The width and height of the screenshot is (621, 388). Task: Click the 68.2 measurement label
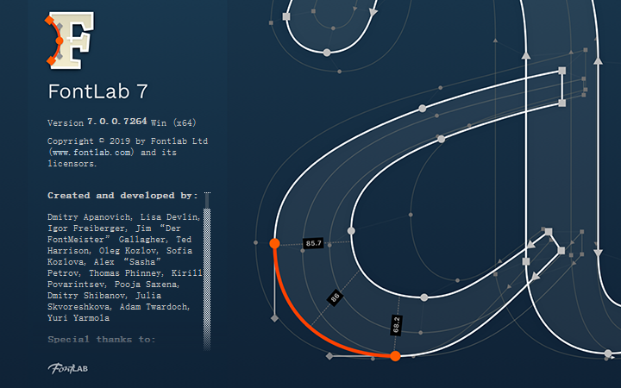[396, 324]
